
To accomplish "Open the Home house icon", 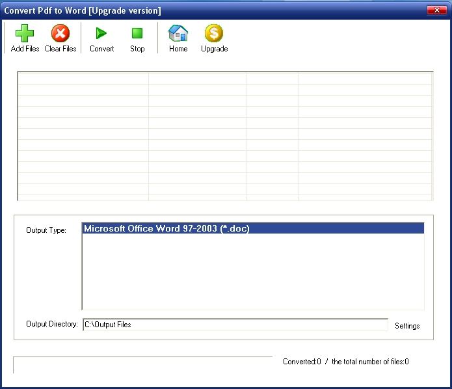I will pyautogui.click(x=178, y=33).
